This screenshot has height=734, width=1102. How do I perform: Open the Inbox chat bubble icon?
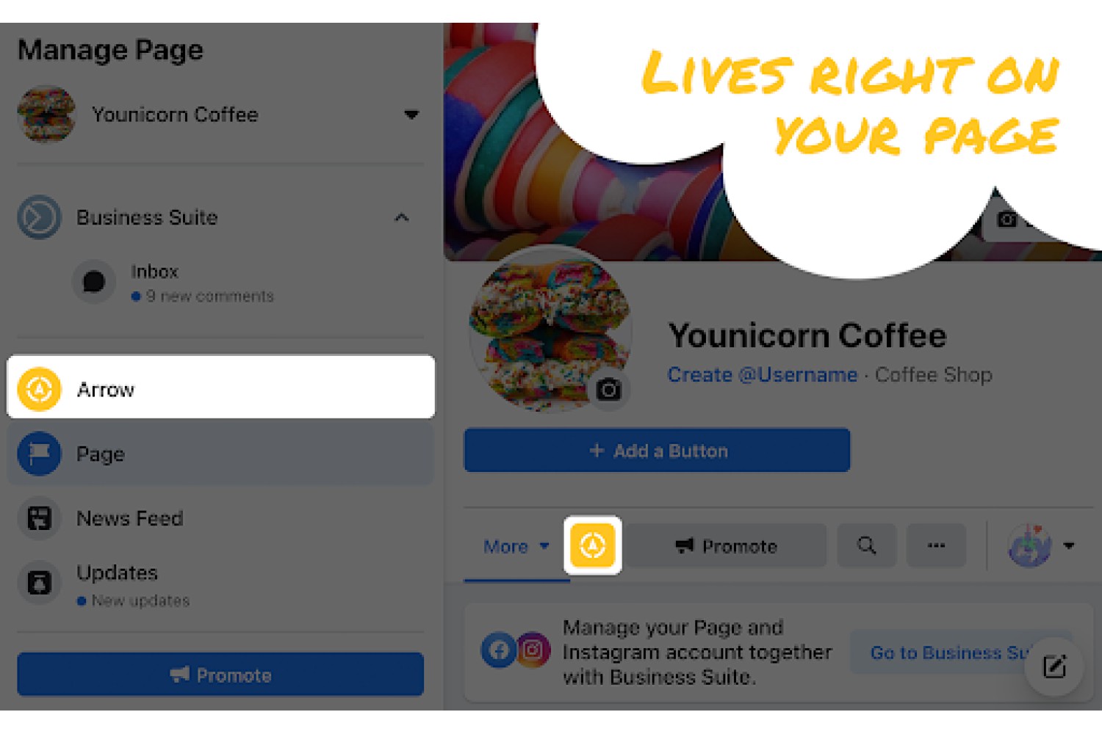(x=94, y=282)
